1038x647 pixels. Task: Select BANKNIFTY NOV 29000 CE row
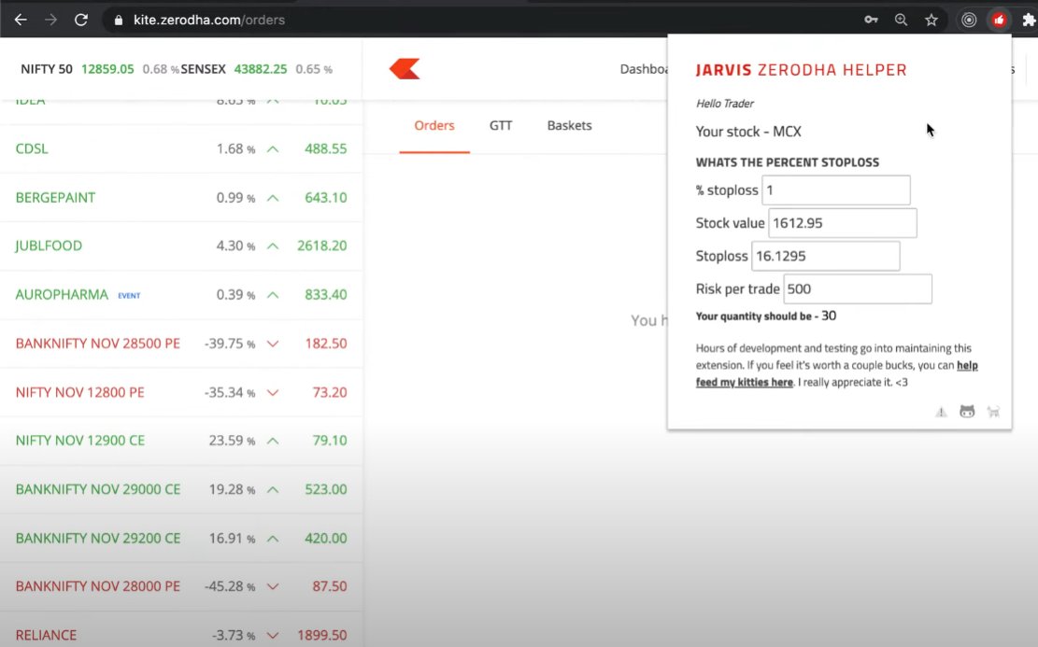(x=181, y=489)
